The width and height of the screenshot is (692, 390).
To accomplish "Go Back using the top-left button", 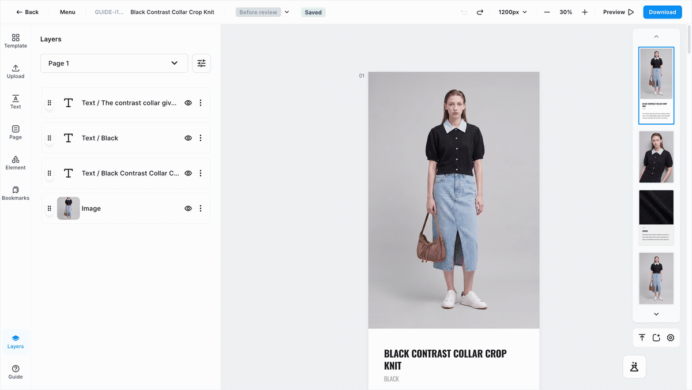I will click(x=27, y=12).
